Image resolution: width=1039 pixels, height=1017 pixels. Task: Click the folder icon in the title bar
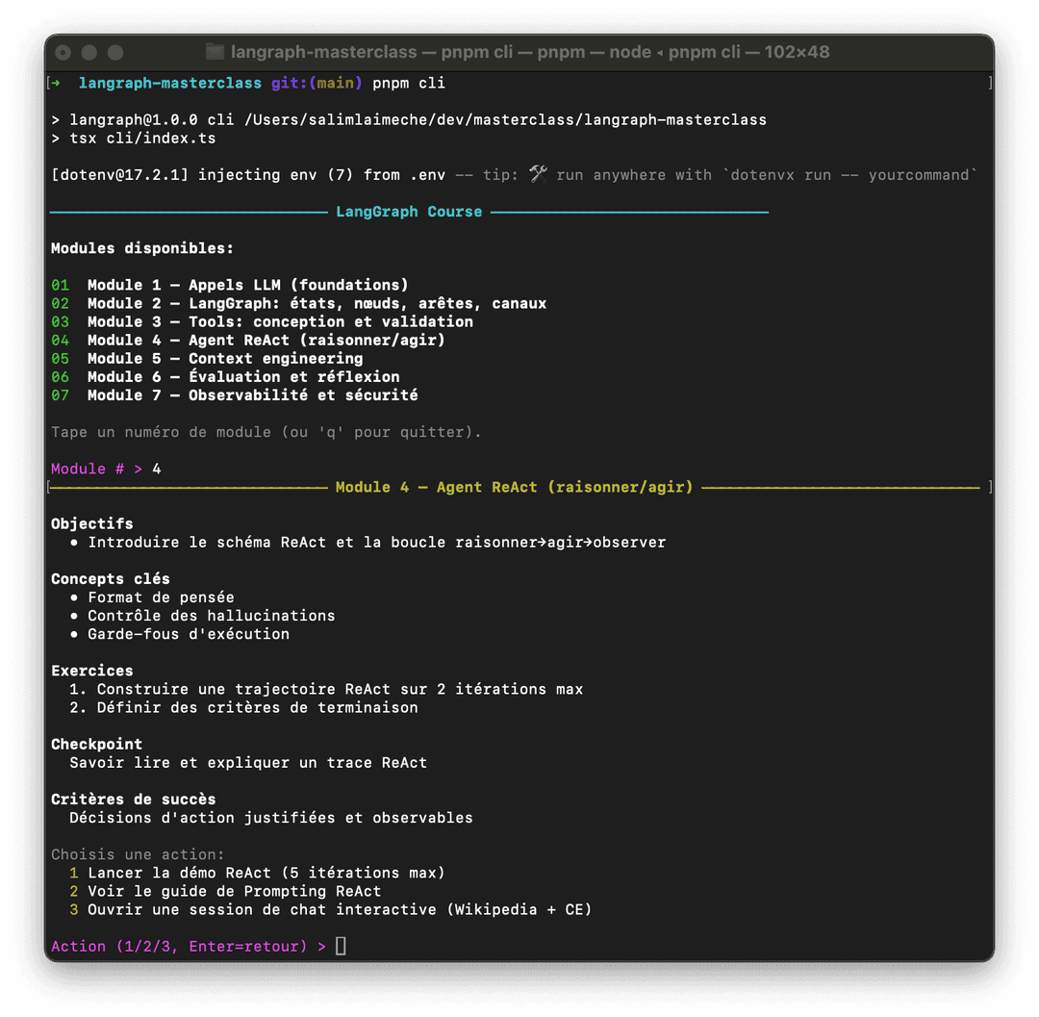[215, 52]
